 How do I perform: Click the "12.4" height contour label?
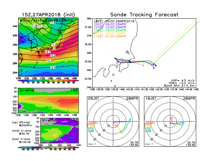[53, 68]
